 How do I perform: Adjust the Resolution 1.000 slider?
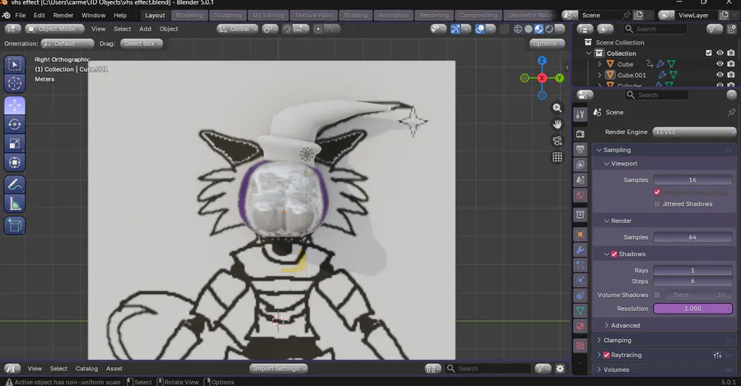[x=692, y=309]
